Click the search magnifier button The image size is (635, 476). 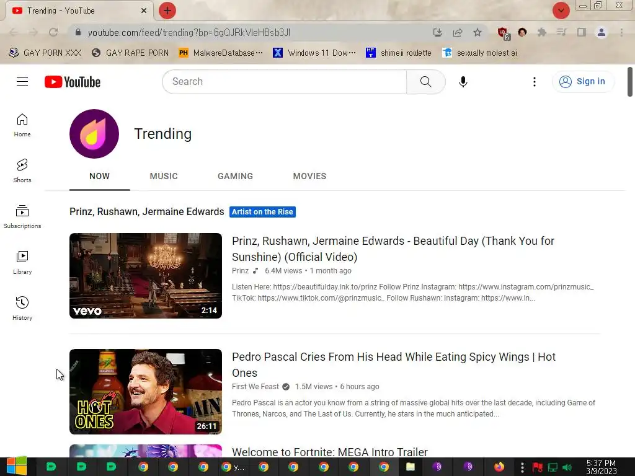pos(425,82)
